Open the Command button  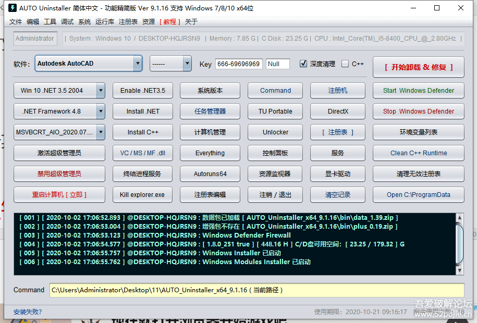tap(275, 90)
